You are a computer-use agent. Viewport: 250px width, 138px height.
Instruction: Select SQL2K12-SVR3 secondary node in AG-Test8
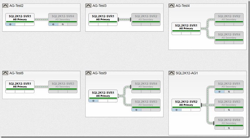[x=63, y=87]
